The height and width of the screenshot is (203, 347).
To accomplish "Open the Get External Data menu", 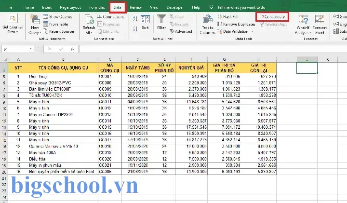I will pos(13,24).
